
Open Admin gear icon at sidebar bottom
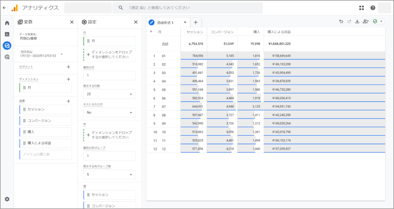coord(7,199)
